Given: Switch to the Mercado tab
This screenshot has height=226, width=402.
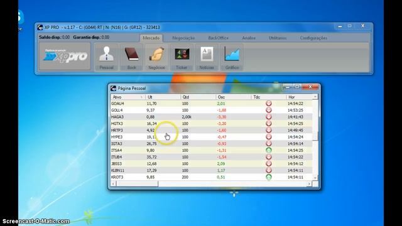Looking at the screenshot, I should point(151,38).
